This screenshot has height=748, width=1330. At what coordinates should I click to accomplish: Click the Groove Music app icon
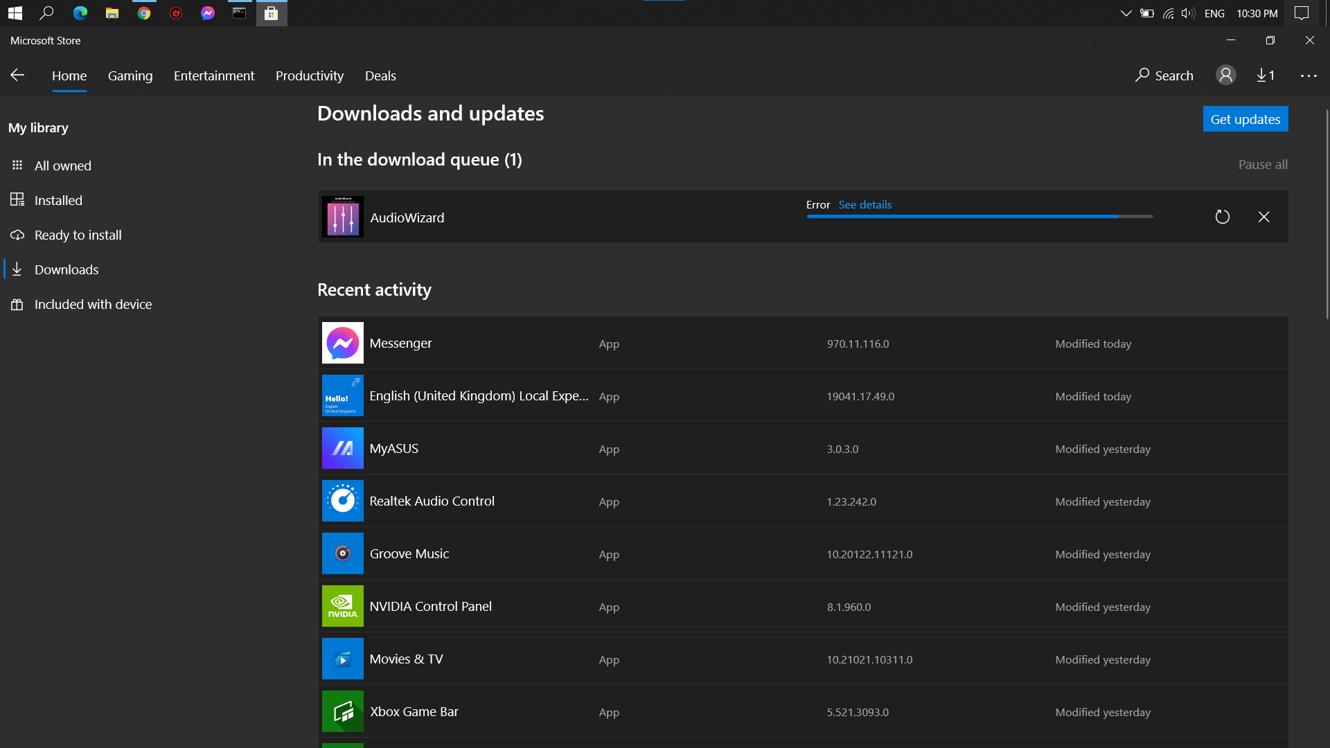tap(343, 553)
